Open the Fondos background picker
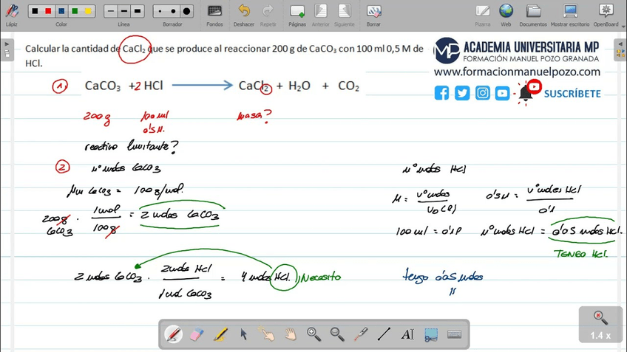This screenshot has height=352, width=627. (x=214, y=13)
